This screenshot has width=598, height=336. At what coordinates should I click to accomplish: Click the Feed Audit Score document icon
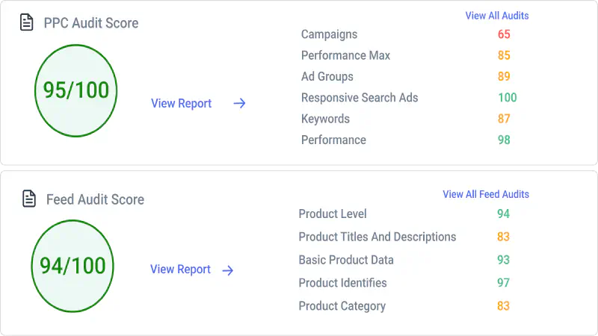(29, 199)
